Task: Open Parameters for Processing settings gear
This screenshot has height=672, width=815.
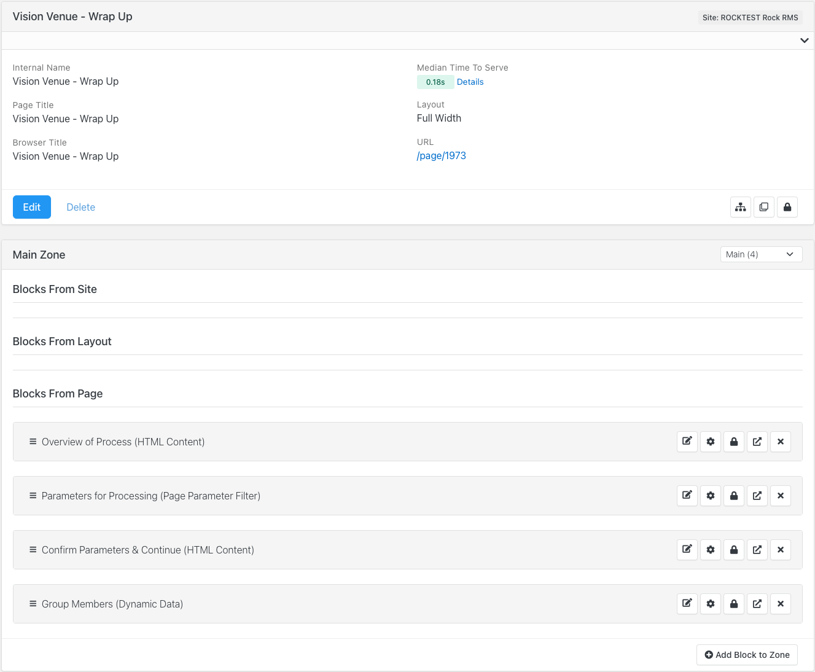Action: click(x=711, y=496)
